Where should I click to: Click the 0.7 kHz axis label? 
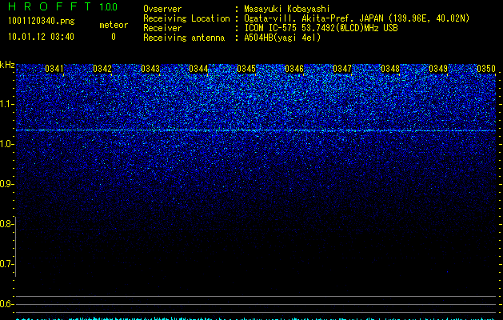pos(6,264)
